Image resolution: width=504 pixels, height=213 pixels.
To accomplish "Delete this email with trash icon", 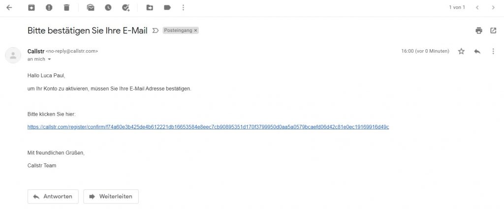I will point(66,7).
